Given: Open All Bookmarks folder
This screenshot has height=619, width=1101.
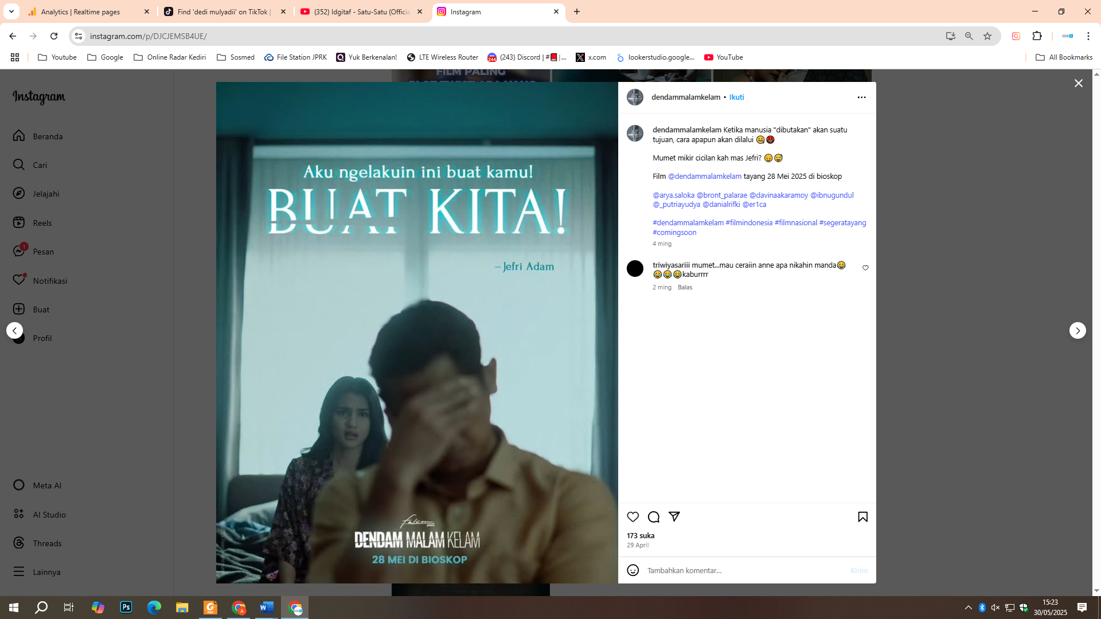Looking at the screenshot, I should click(x=1064, y=57).
